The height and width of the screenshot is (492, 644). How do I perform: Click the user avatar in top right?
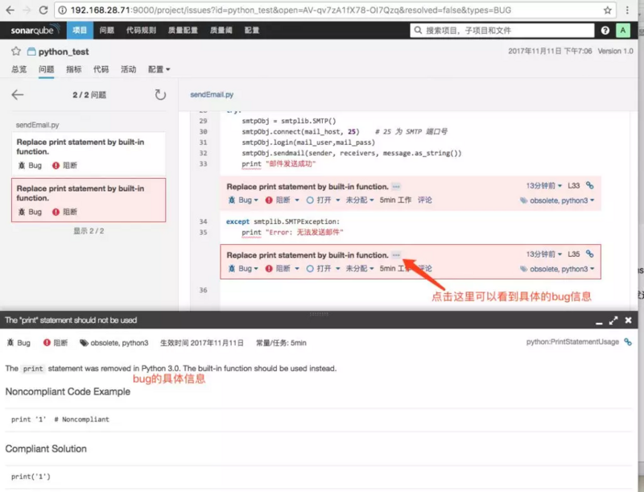click(624, 30)
